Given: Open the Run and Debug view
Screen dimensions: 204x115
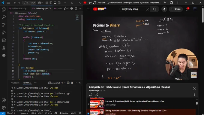Looking at the screenshot, I should (4, 32).
